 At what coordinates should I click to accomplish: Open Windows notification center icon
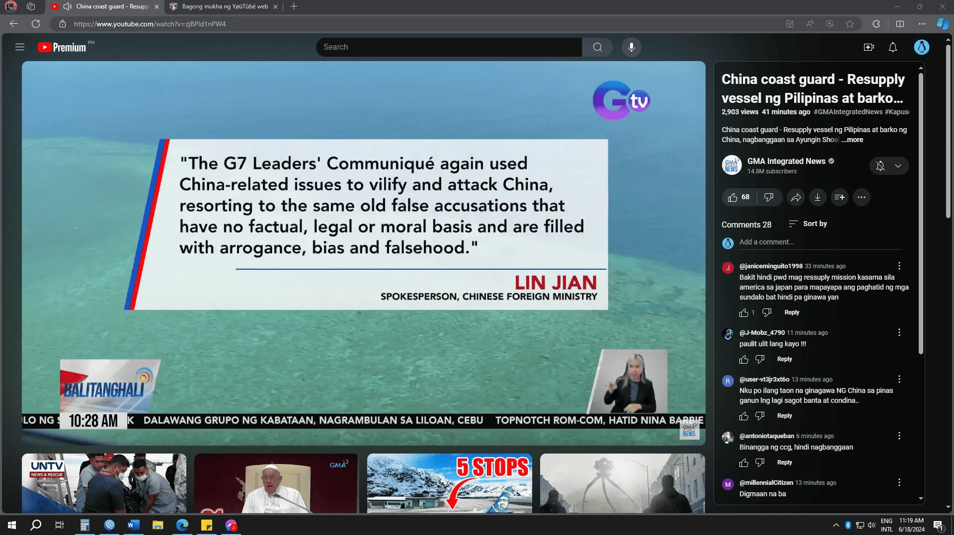pyautogui.click(x=938, y=526)
